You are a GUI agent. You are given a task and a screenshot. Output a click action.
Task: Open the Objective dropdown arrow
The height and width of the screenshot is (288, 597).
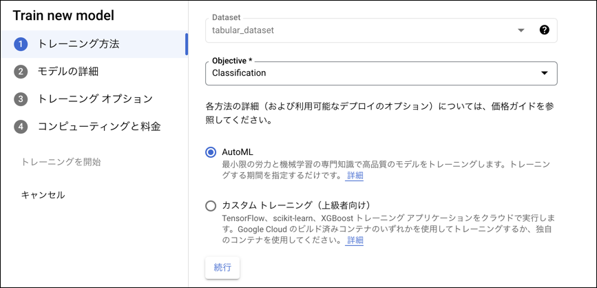pyautogui.click(x=544, y=73)
